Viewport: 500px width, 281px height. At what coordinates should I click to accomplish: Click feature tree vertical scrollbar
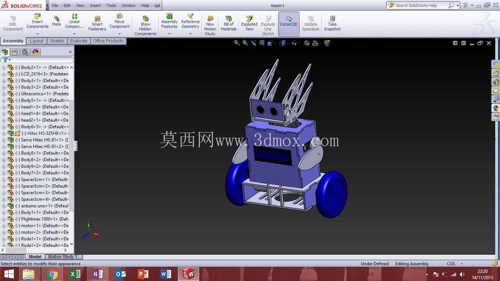pos(71,156)
